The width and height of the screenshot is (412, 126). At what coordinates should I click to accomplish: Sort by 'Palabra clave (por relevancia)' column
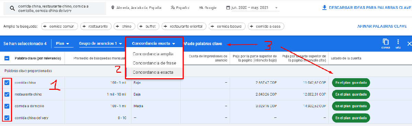(x=38, y=58)
